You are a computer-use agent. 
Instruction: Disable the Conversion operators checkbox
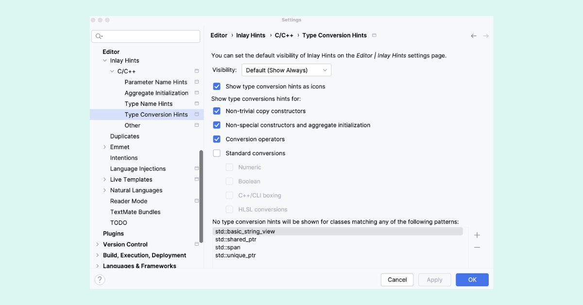pyautogui.click(x=216, y=139)
